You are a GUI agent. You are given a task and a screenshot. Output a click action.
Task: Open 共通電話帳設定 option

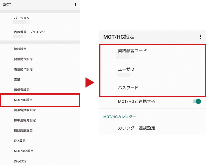40,110
